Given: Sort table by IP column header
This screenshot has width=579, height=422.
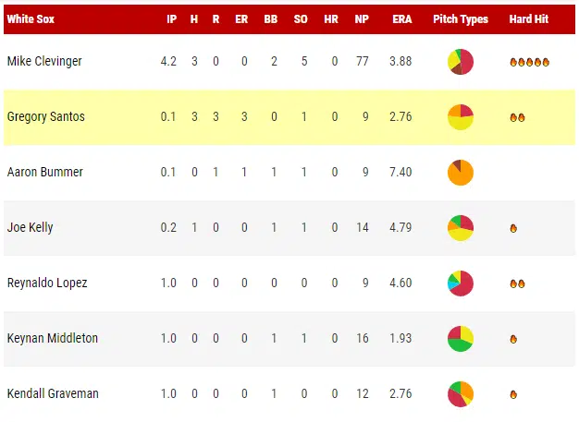Looking at the screenshot, I should (172, 19).
